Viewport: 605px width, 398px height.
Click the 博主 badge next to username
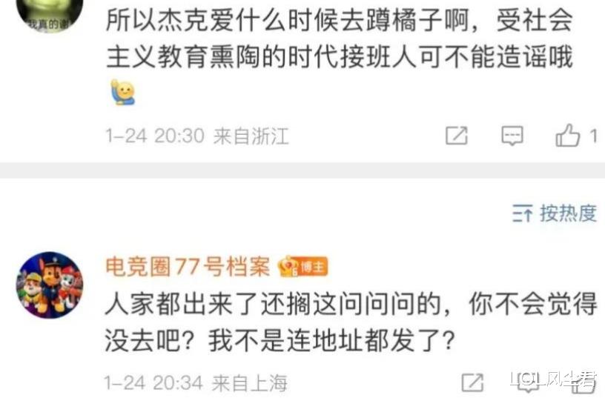pos(303,267)
